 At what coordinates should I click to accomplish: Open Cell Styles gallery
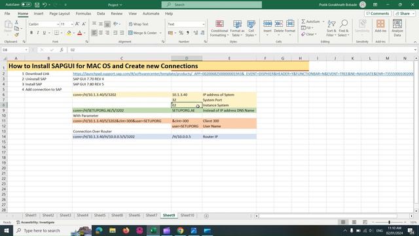pos(251,28)
